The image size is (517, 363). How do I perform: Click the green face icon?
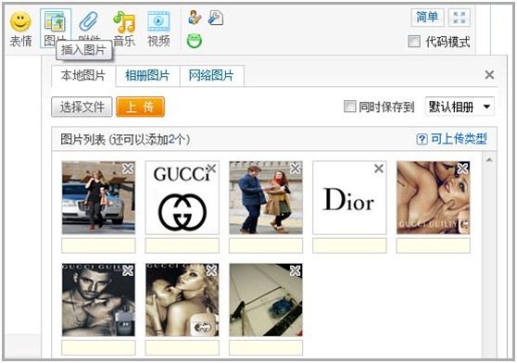click(195, 41)
